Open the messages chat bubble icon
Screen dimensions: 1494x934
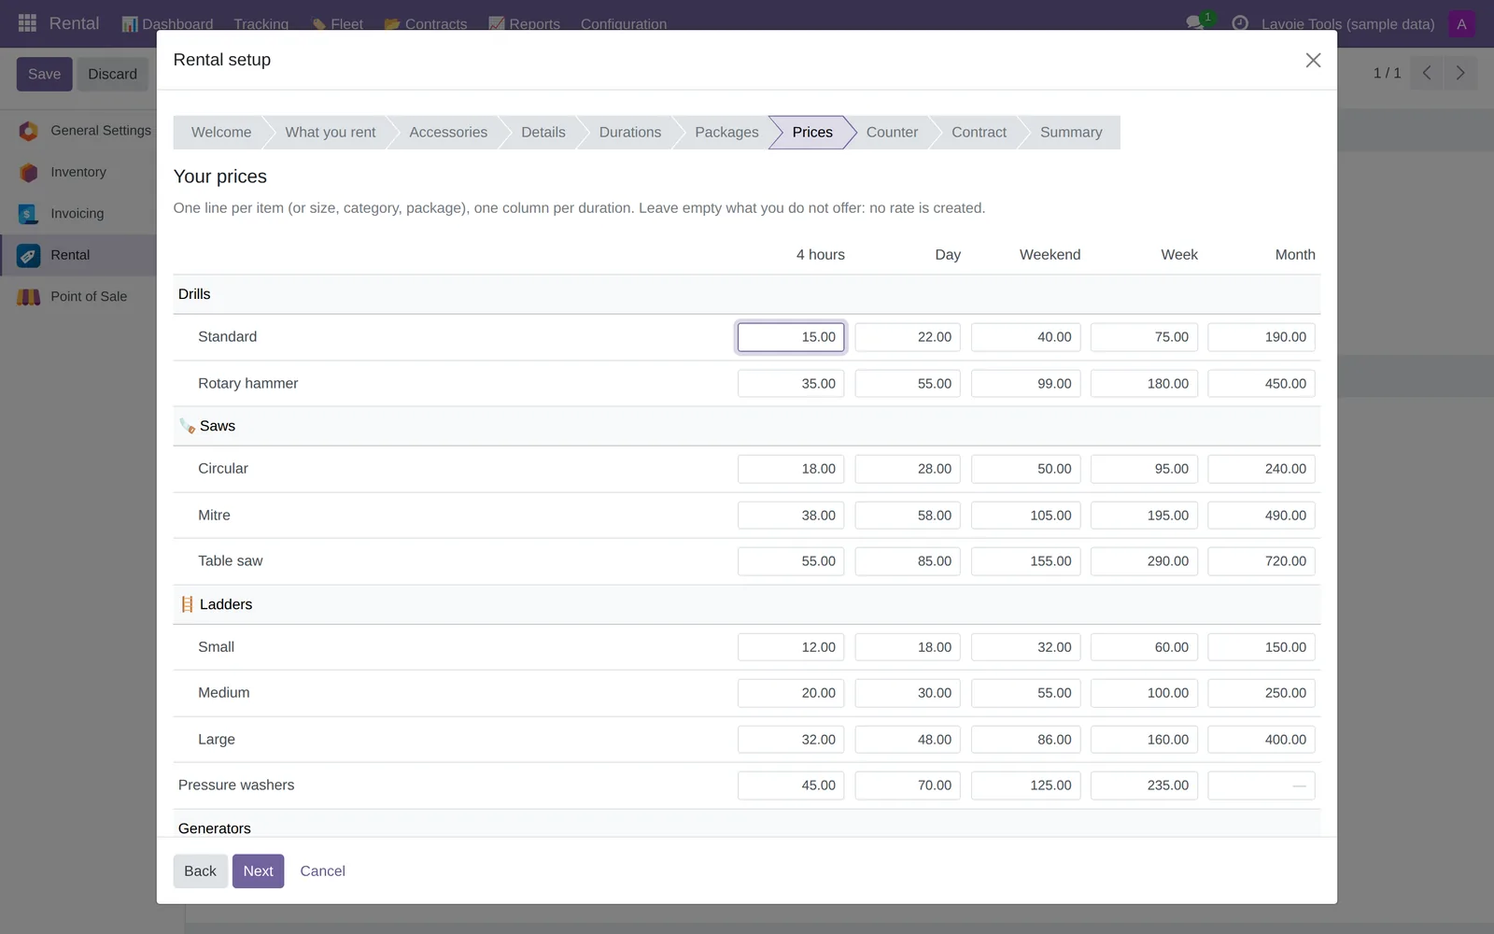pyautogui.click(x=1195, y=23)
